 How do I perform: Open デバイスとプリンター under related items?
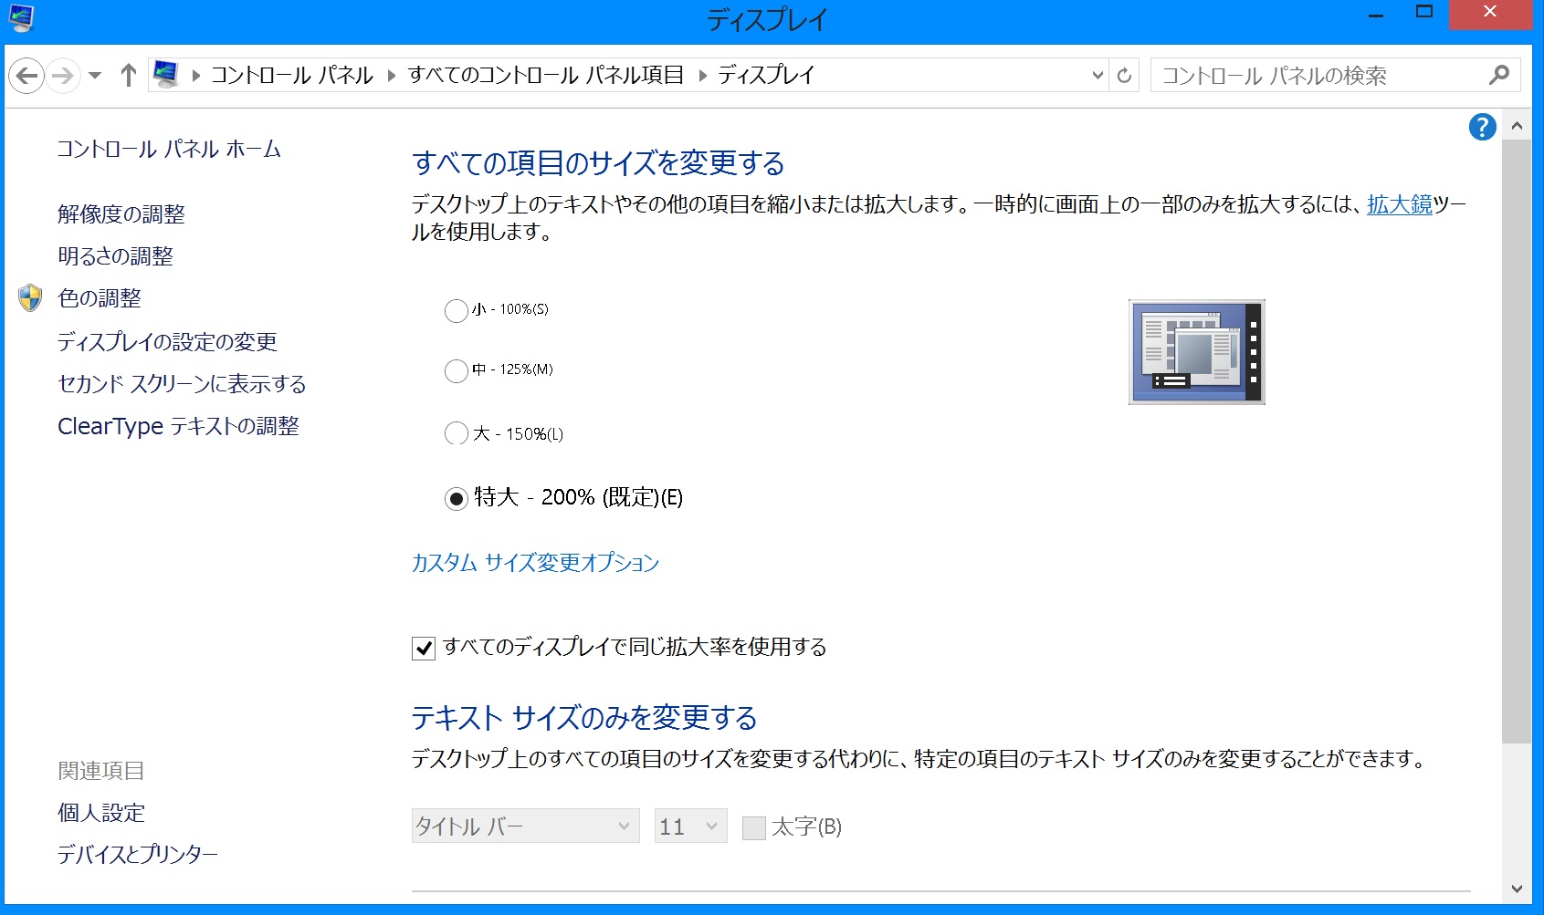(x=138, y=855)
